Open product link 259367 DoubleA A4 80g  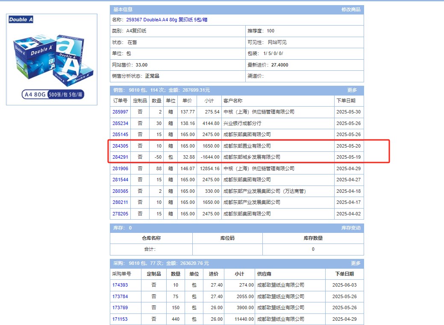(x=167, y=20)
